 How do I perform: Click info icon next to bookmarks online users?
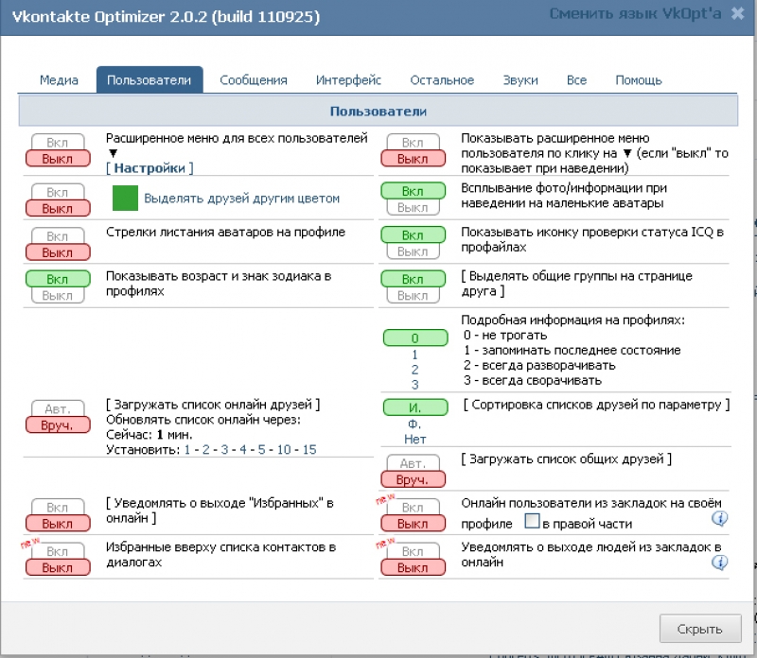coord(719,519)
